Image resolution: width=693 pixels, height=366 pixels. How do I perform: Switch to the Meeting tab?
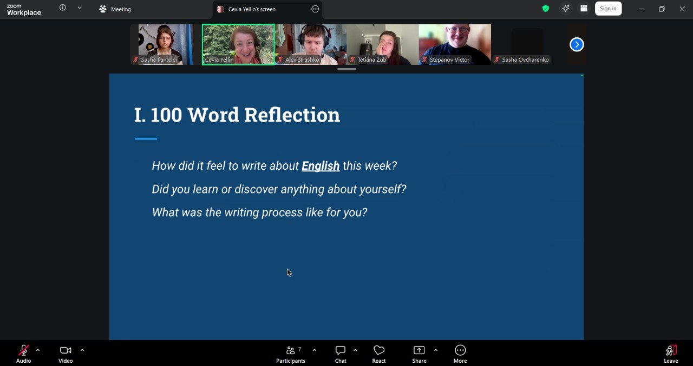[115, 9]
